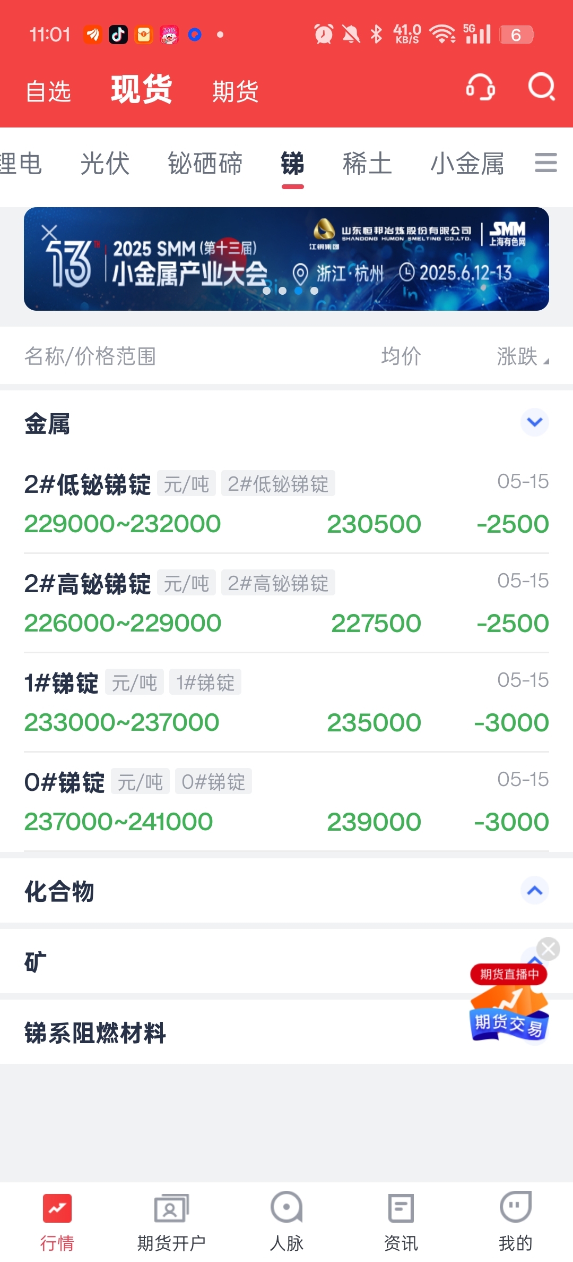The width and height of the screenshot is (573, 1262).
Task: Switch to 期货 tab
Action: pos(235,91)
